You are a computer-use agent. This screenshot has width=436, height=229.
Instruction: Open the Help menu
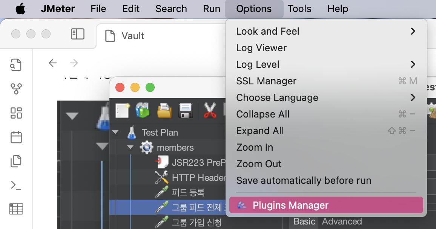pos(338,9)
